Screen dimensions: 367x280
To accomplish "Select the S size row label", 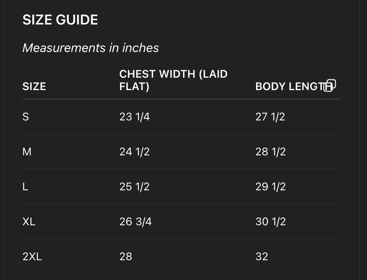I will tap(26, 117).
